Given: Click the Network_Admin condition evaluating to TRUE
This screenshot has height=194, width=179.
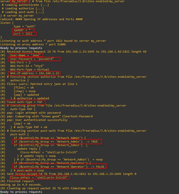Looking at the screenshot, I should point(57,142).
